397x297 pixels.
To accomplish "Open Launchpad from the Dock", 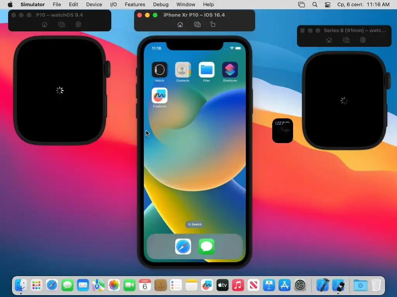I will pos(36,285).
